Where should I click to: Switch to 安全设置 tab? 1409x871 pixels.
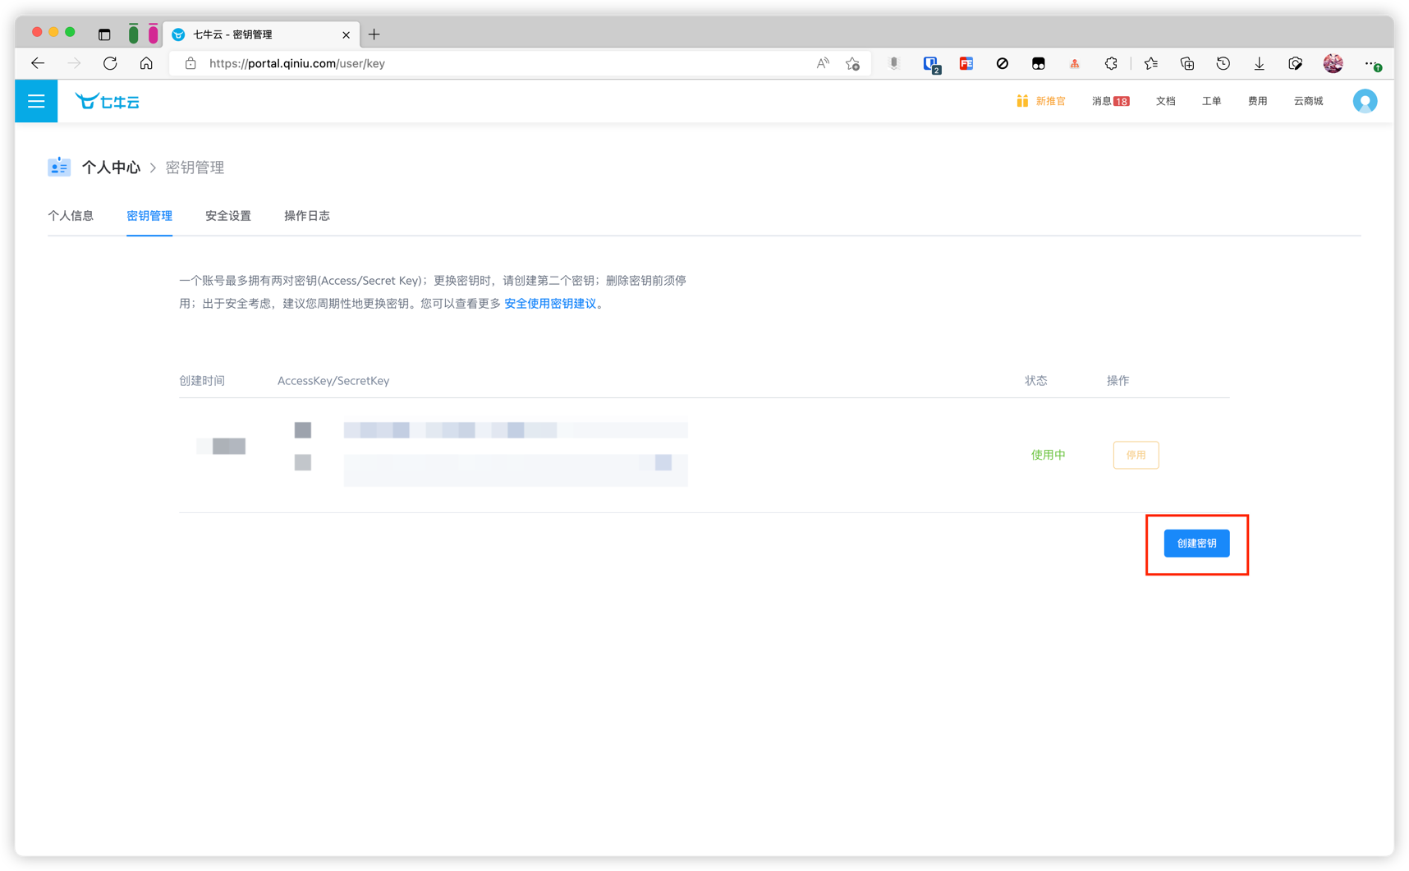(x=228, y=216)
